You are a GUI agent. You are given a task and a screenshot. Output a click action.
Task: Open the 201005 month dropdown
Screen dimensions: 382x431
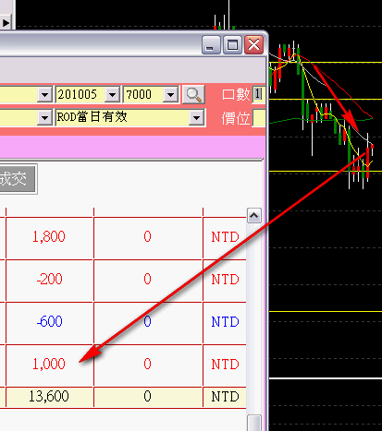click(112, 95)
